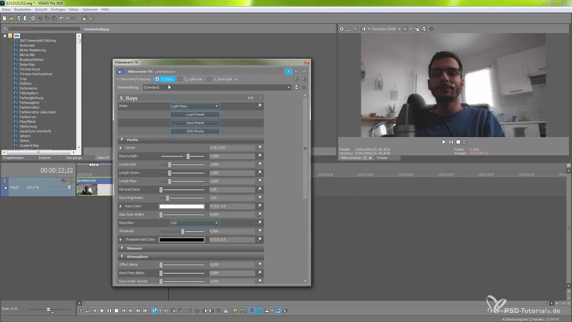Click the open project folder icon
This screenshot has height=322, width=572.
point(12,18)
